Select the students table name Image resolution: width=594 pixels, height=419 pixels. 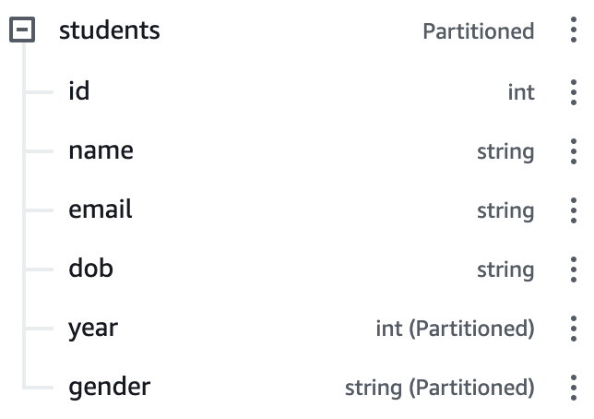(x=109, y=30)
